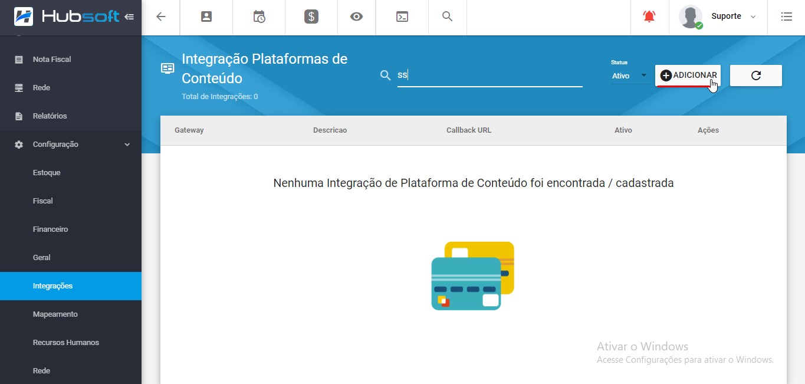The image size is (805, 384).
Task: Click the refresh reload button
Action: (755, 76)
